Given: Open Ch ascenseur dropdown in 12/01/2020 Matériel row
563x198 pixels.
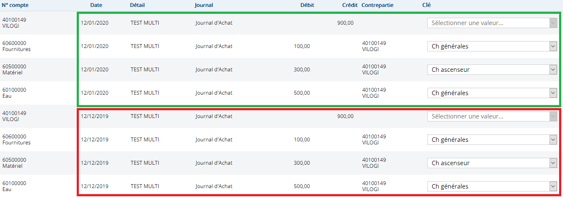Looking at the screenshot, I should 492,70.
